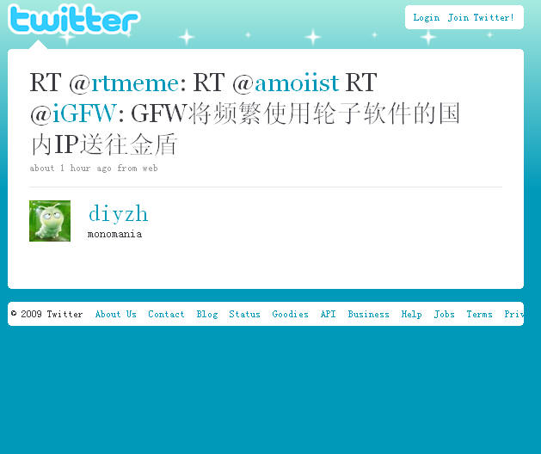Click the 'about 1 hour ago' timestamp

tap(71, 168)
